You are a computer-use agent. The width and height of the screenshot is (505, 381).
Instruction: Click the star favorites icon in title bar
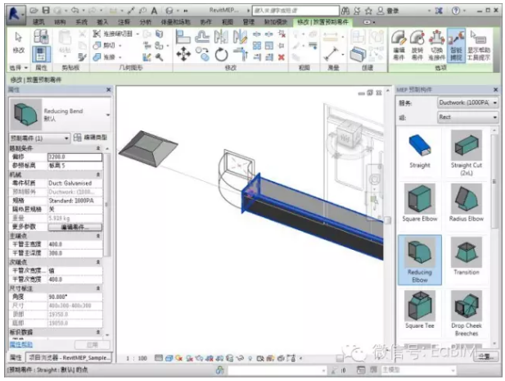tap(368, 11)
